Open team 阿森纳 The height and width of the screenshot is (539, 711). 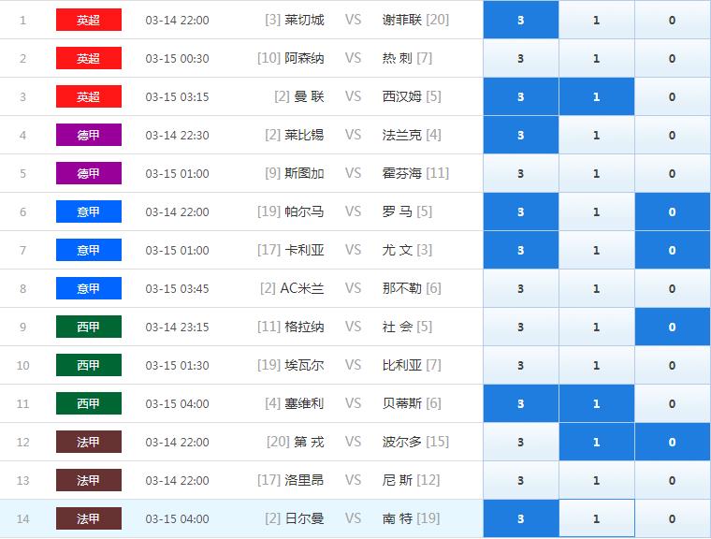[304, 58]
